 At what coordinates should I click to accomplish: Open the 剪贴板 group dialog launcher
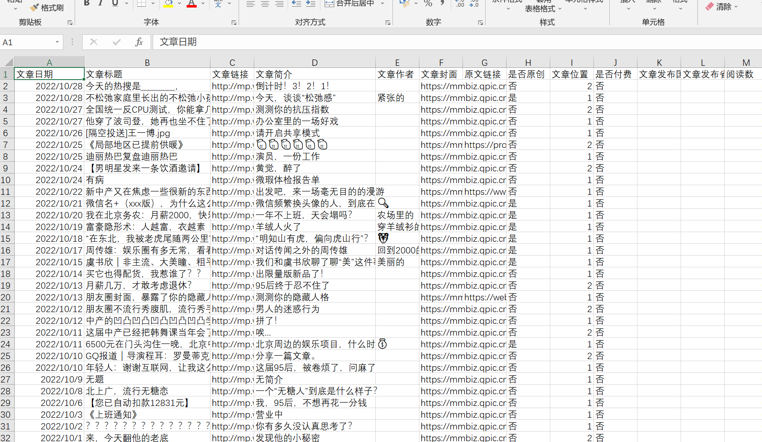point(70,23)
